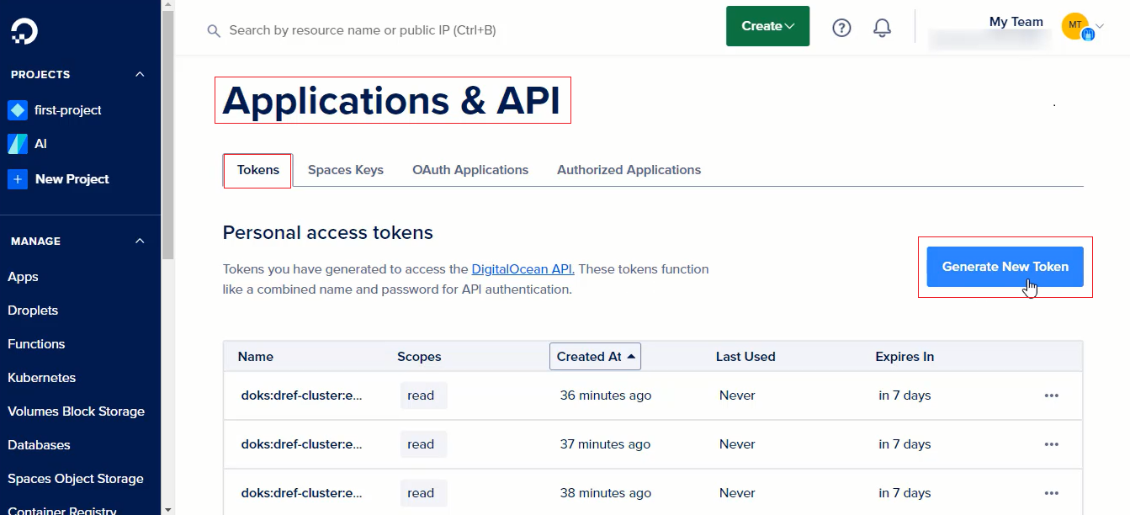This screenshot has height=515, width=1130.
Task: Click the New Project plus icon
Action: 18,179
